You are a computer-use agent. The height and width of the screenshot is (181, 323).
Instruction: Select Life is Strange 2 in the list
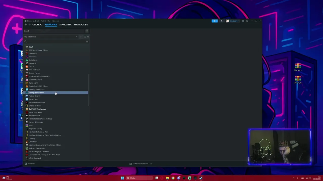(35, 158)
